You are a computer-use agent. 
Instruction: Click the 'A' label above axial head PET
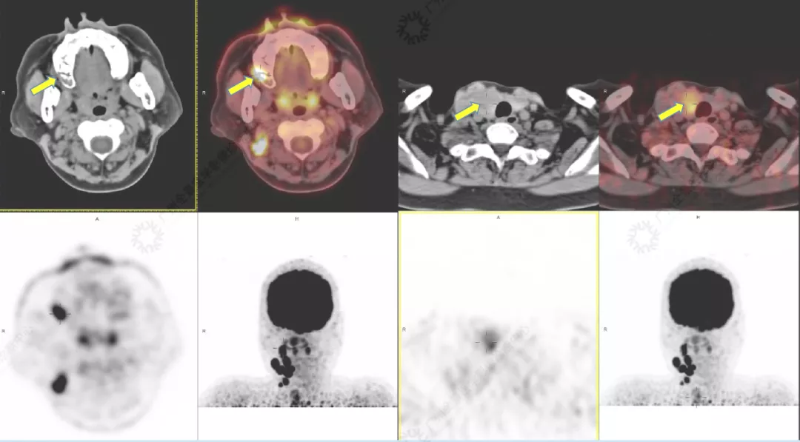pyautogui.click(x=97, y=219)
